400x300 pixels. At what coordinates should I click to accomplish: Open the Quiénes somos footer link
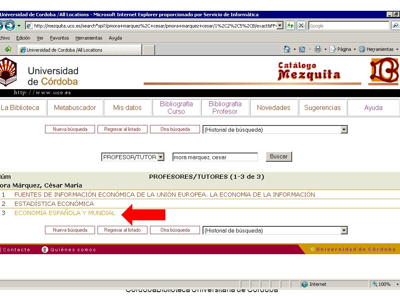pyautogui.click(x=73, y=250)
